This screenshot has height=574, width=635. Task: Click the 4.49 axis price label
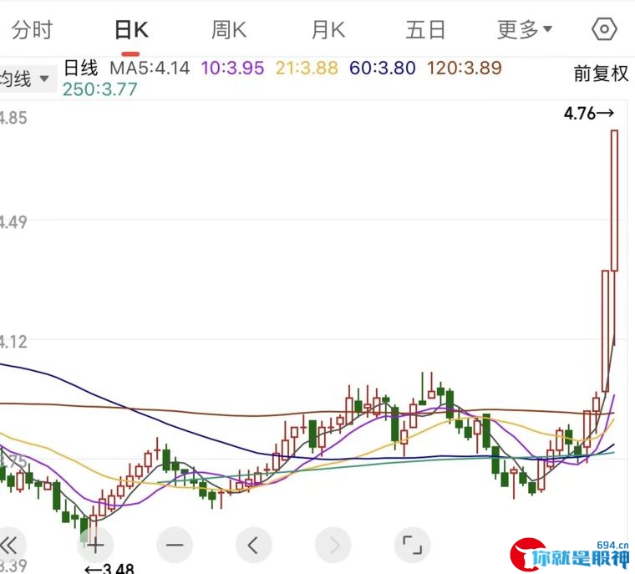tap(13, 222)
